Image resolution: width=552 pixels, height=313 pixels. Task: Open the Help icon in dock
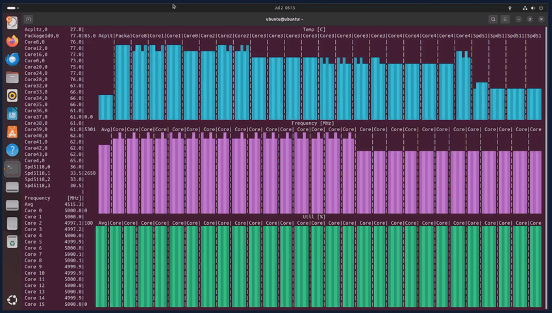click(x=12, y=150)
